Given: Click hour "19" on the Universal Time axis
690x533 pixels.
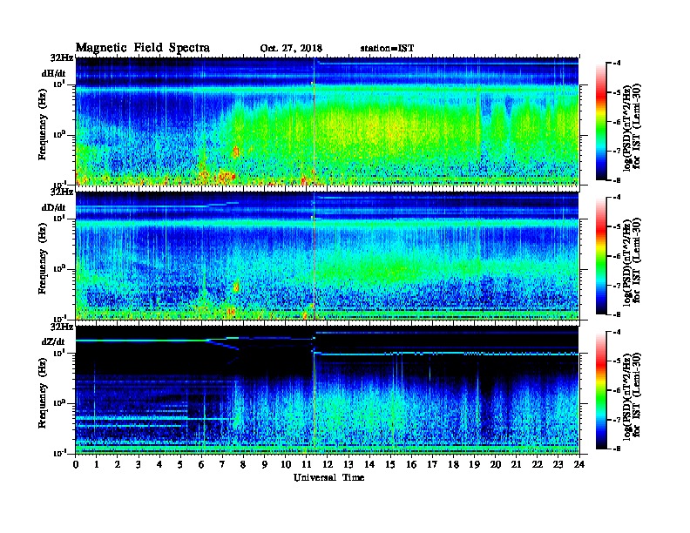Looking at the screenshot, I should coord(474,464).
